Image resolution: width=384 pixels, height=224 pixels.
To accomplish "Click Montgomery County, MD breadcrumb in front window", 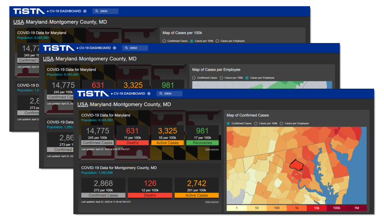I will click(x=142, y=104).
